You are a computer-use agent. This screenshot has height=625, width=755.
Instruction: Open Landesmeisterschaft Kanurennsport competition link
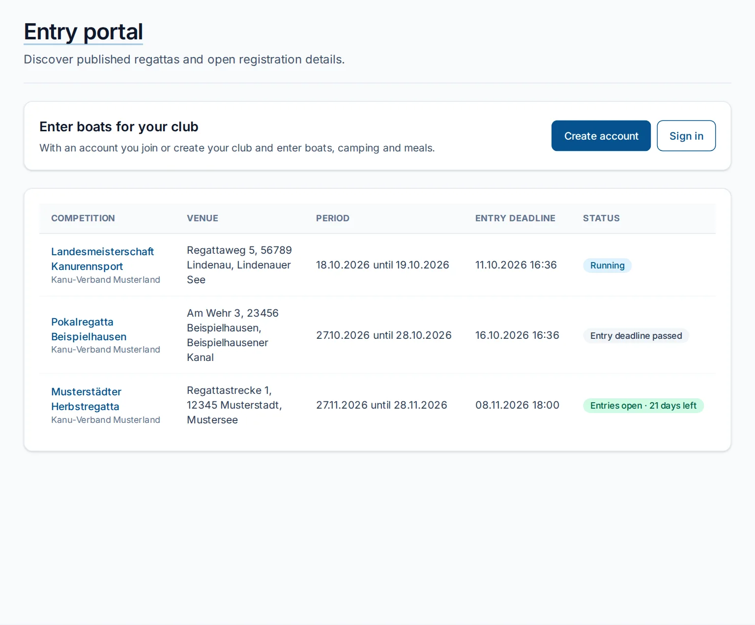[x=102, y=259]
